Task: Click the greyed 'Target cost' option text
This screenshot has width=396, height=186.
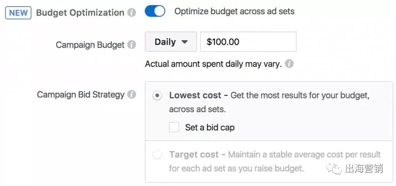Action: click(194, 155)
